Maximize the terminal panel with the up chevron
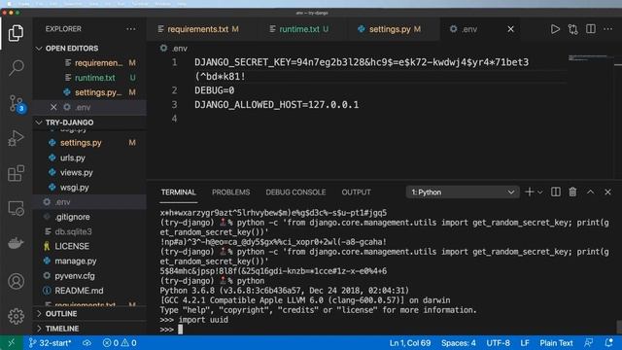The width and height of the screenshot is (622, 350). tap(590, 192)
